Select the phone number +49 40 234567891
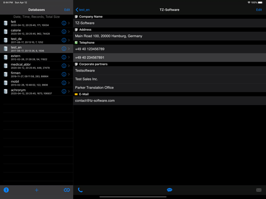The width and height of the screenshot is (266, 199). [170, 58]
